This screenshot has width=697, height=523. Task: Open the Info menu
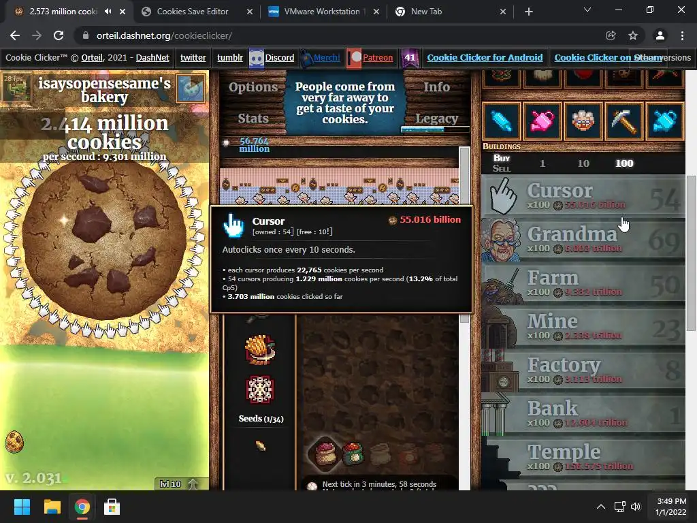[436, 87]
